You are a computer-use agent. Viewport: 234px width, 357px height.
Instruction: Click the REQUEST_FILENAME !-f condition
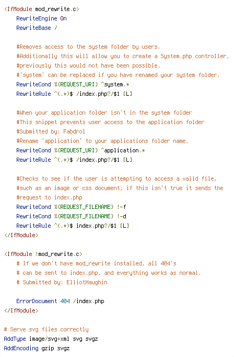(71, 207)
